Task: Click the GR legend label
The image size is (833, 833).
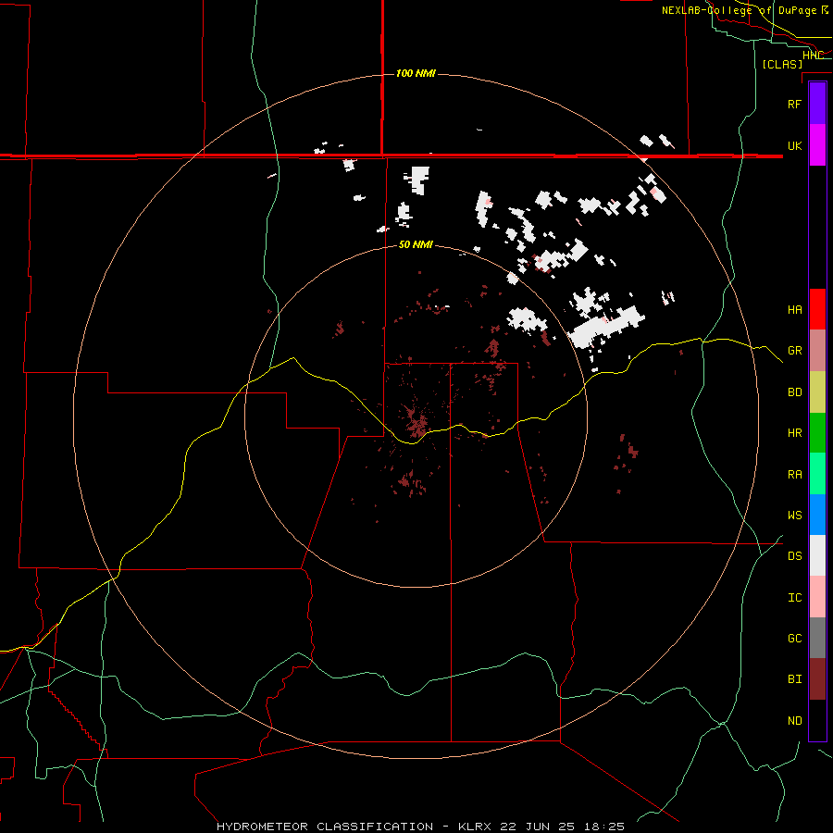Action: pyautogui.click(x=794, y=351)
